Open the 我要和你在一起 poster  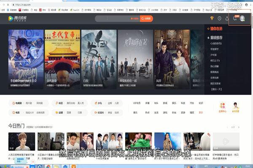[x=135, y=59]
